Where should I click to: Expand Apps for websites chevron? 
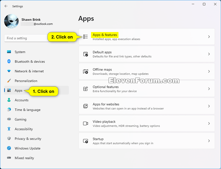pos(209,106)
